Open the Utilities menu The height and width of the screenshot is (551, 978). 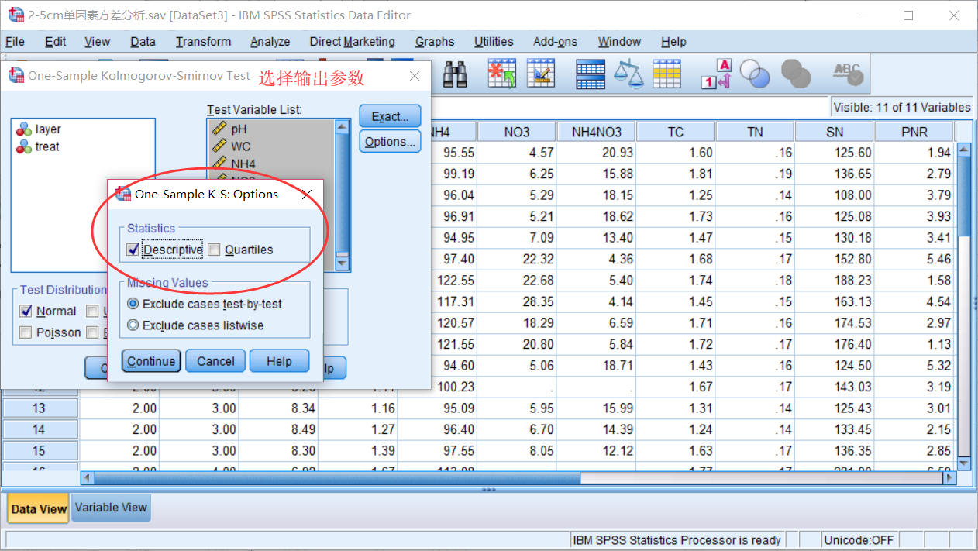click(x=494, y=42)
